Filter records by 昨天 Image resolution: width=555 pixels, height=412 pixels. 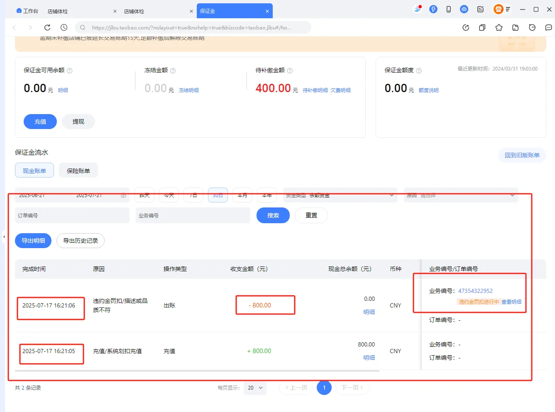click(x=144, y=195)
